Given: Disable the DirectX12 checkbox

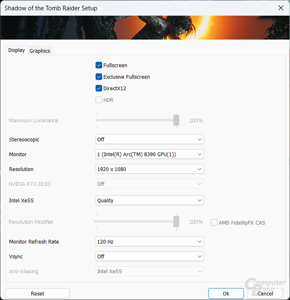Looking at the screenshot, I should [x=99, y=88].
